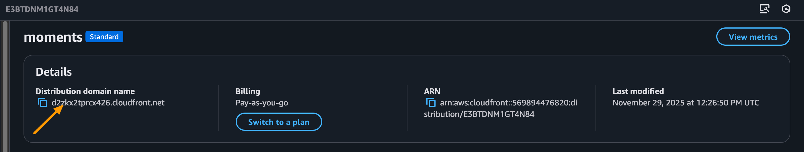The height and width of the screenshot is (152, 804).
Task: Copy the distribution domain name
Action: tap(42, 102)
